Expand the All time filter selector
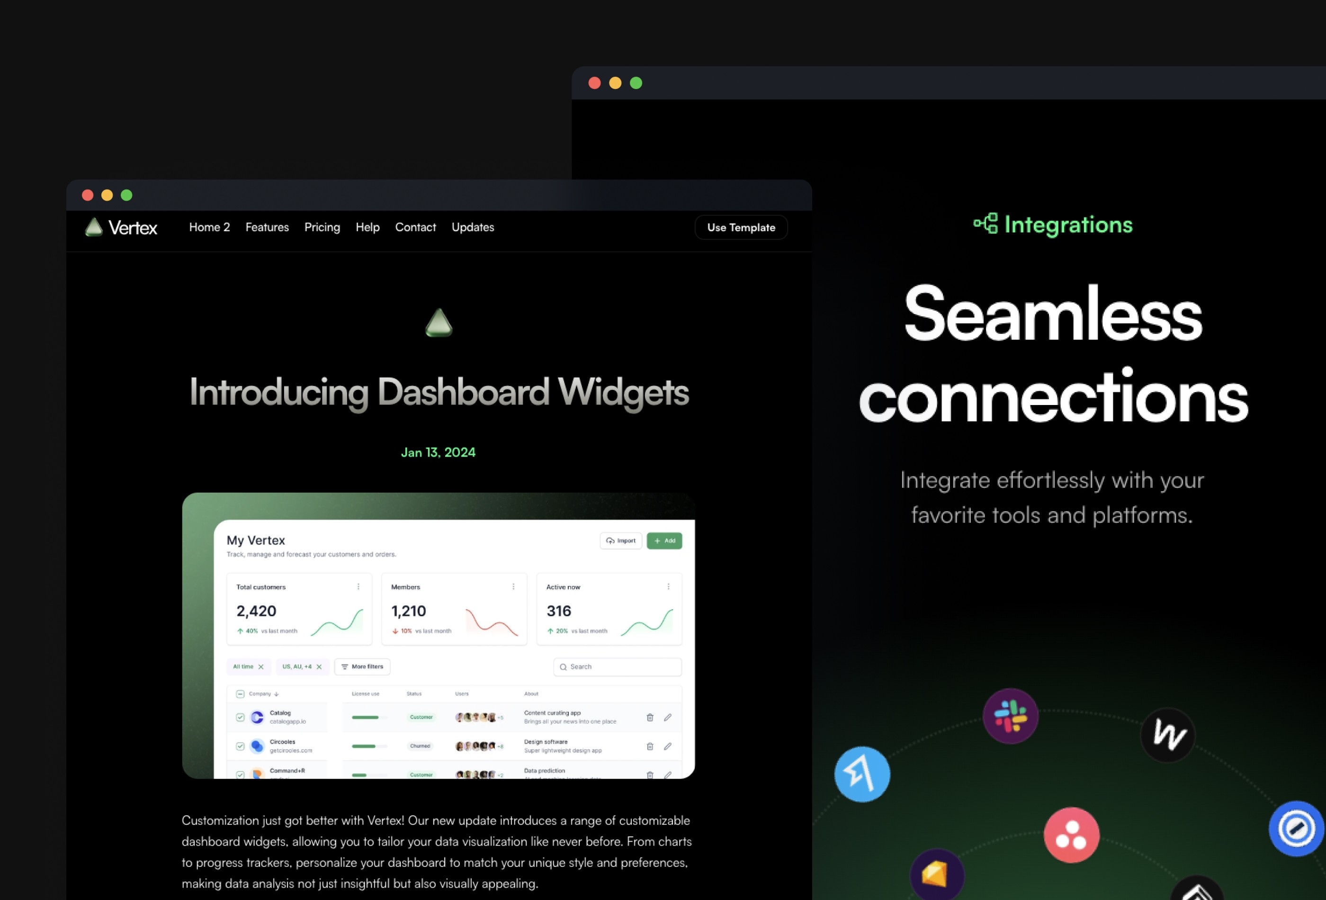 point(245,667)
